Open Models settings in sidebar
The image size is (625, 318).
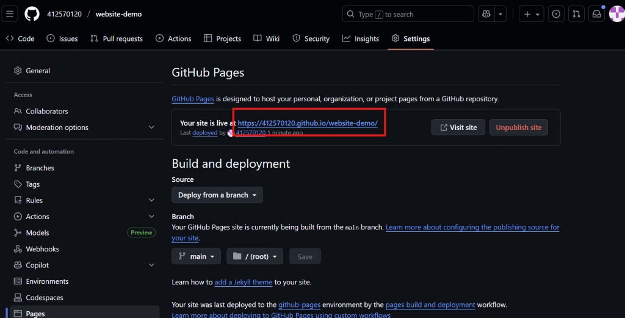point(37,233)
